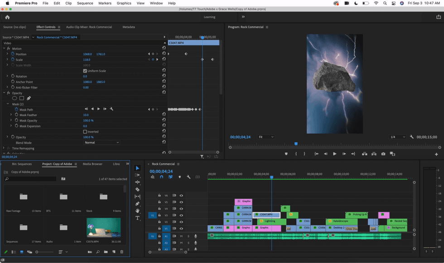This screenshot has width=444, height=263.
Task: Click the Position X value 1068.0
Action: 87,54
